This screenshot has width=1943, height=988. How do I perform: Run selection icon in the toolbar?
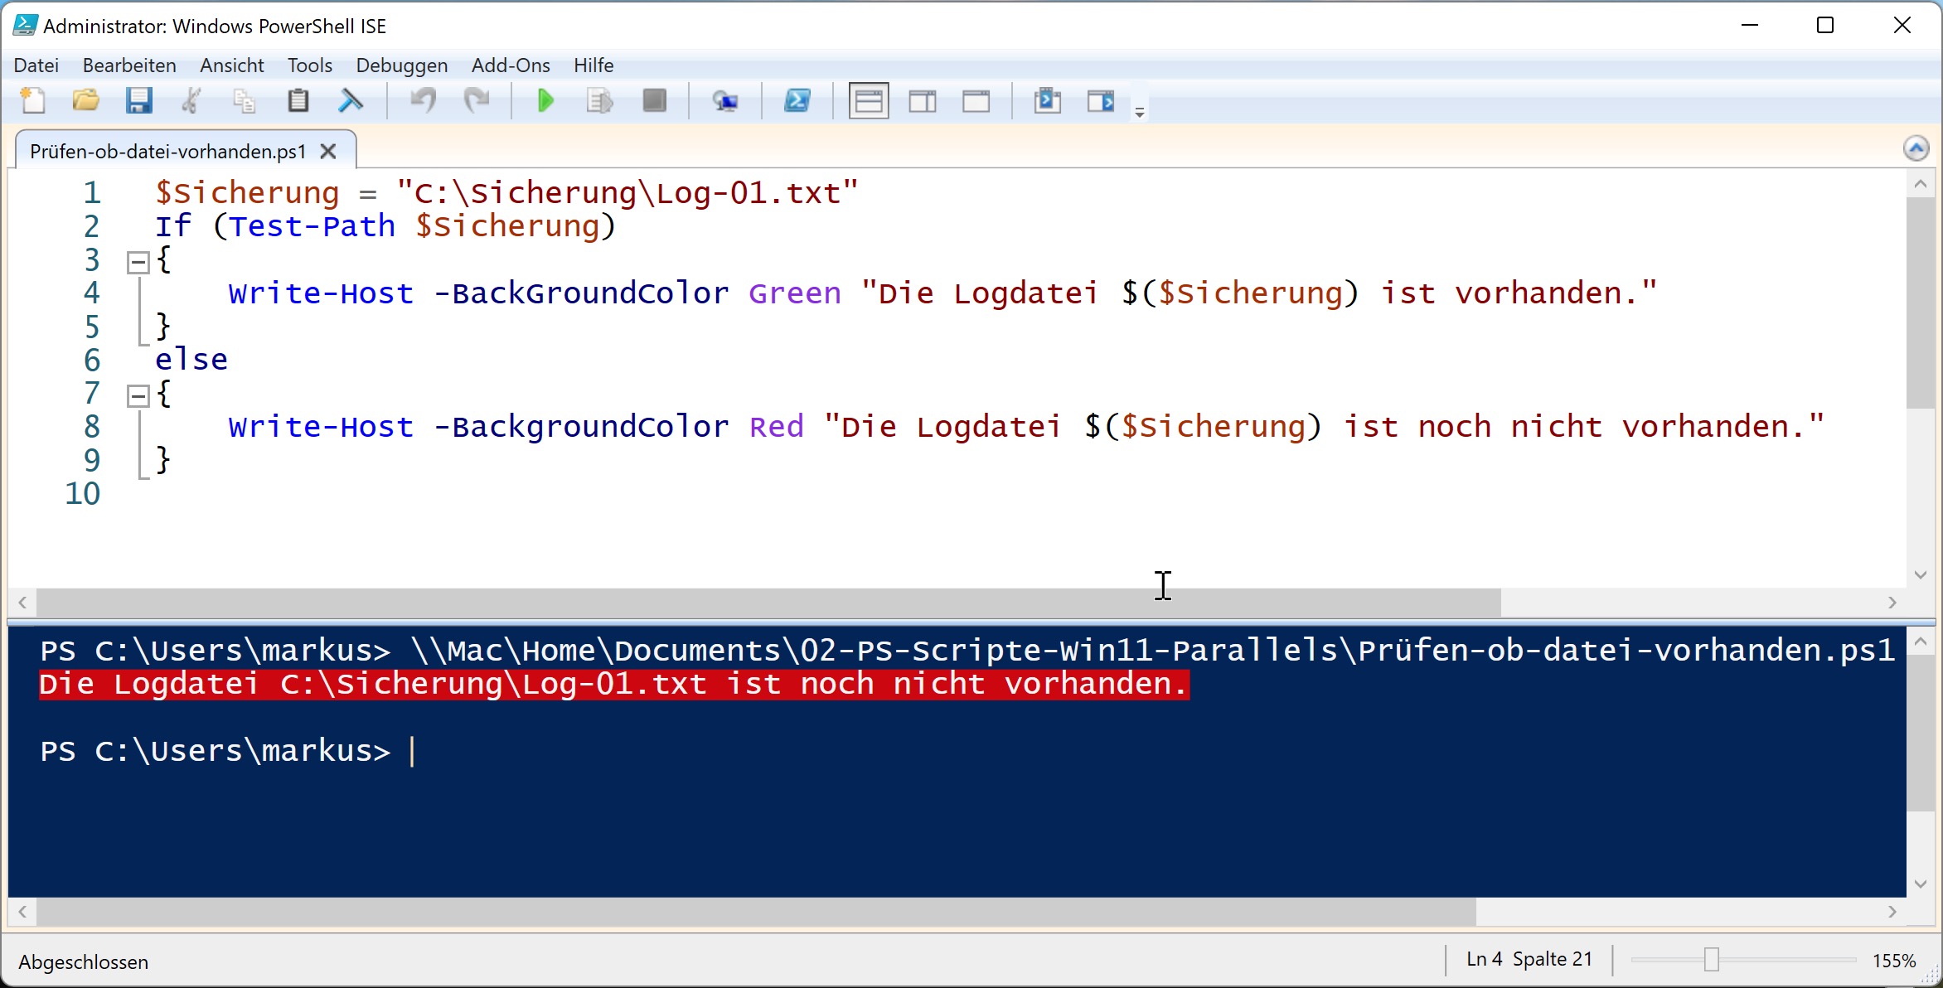(x=599, y=101)
